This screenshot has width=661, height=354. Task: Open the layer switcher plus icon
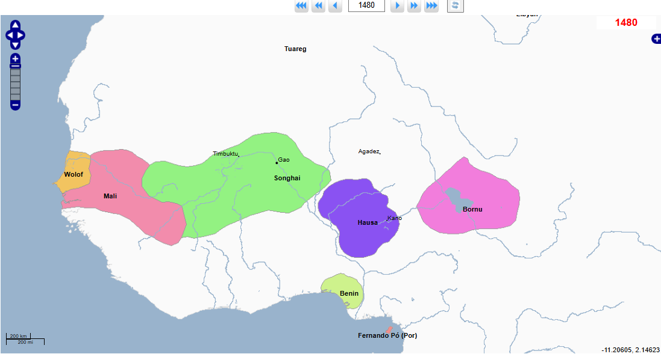tap(656, 39)
